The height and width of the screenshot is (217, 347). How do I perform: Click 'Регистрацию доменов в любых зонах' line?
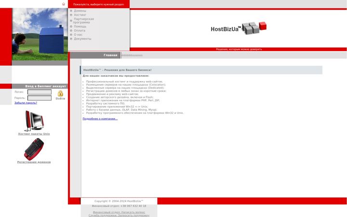126,91
